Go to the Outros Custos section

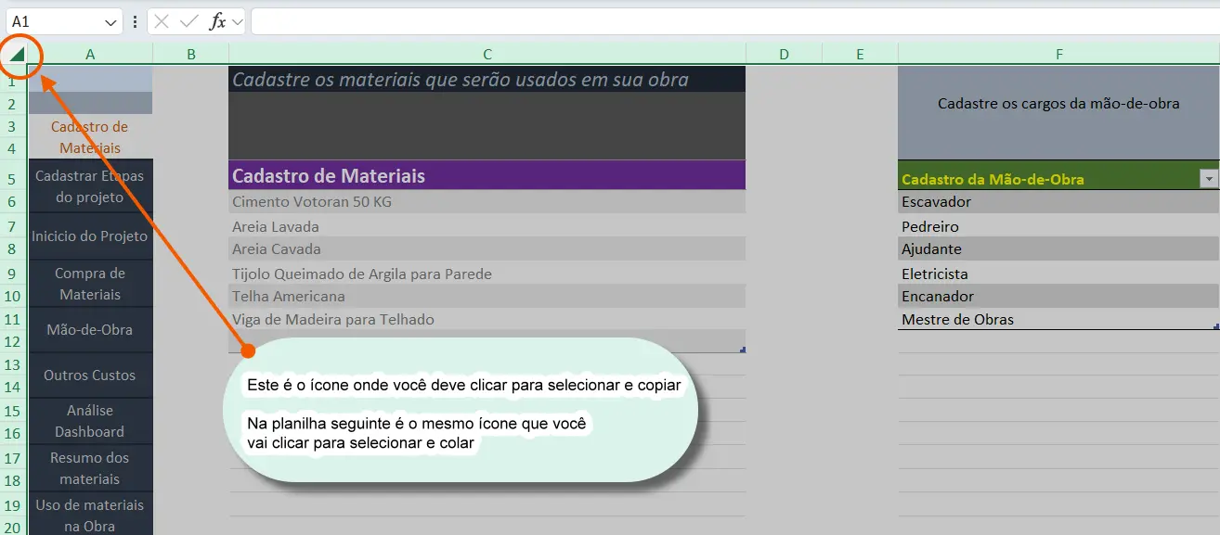click(x=90, y=376)
